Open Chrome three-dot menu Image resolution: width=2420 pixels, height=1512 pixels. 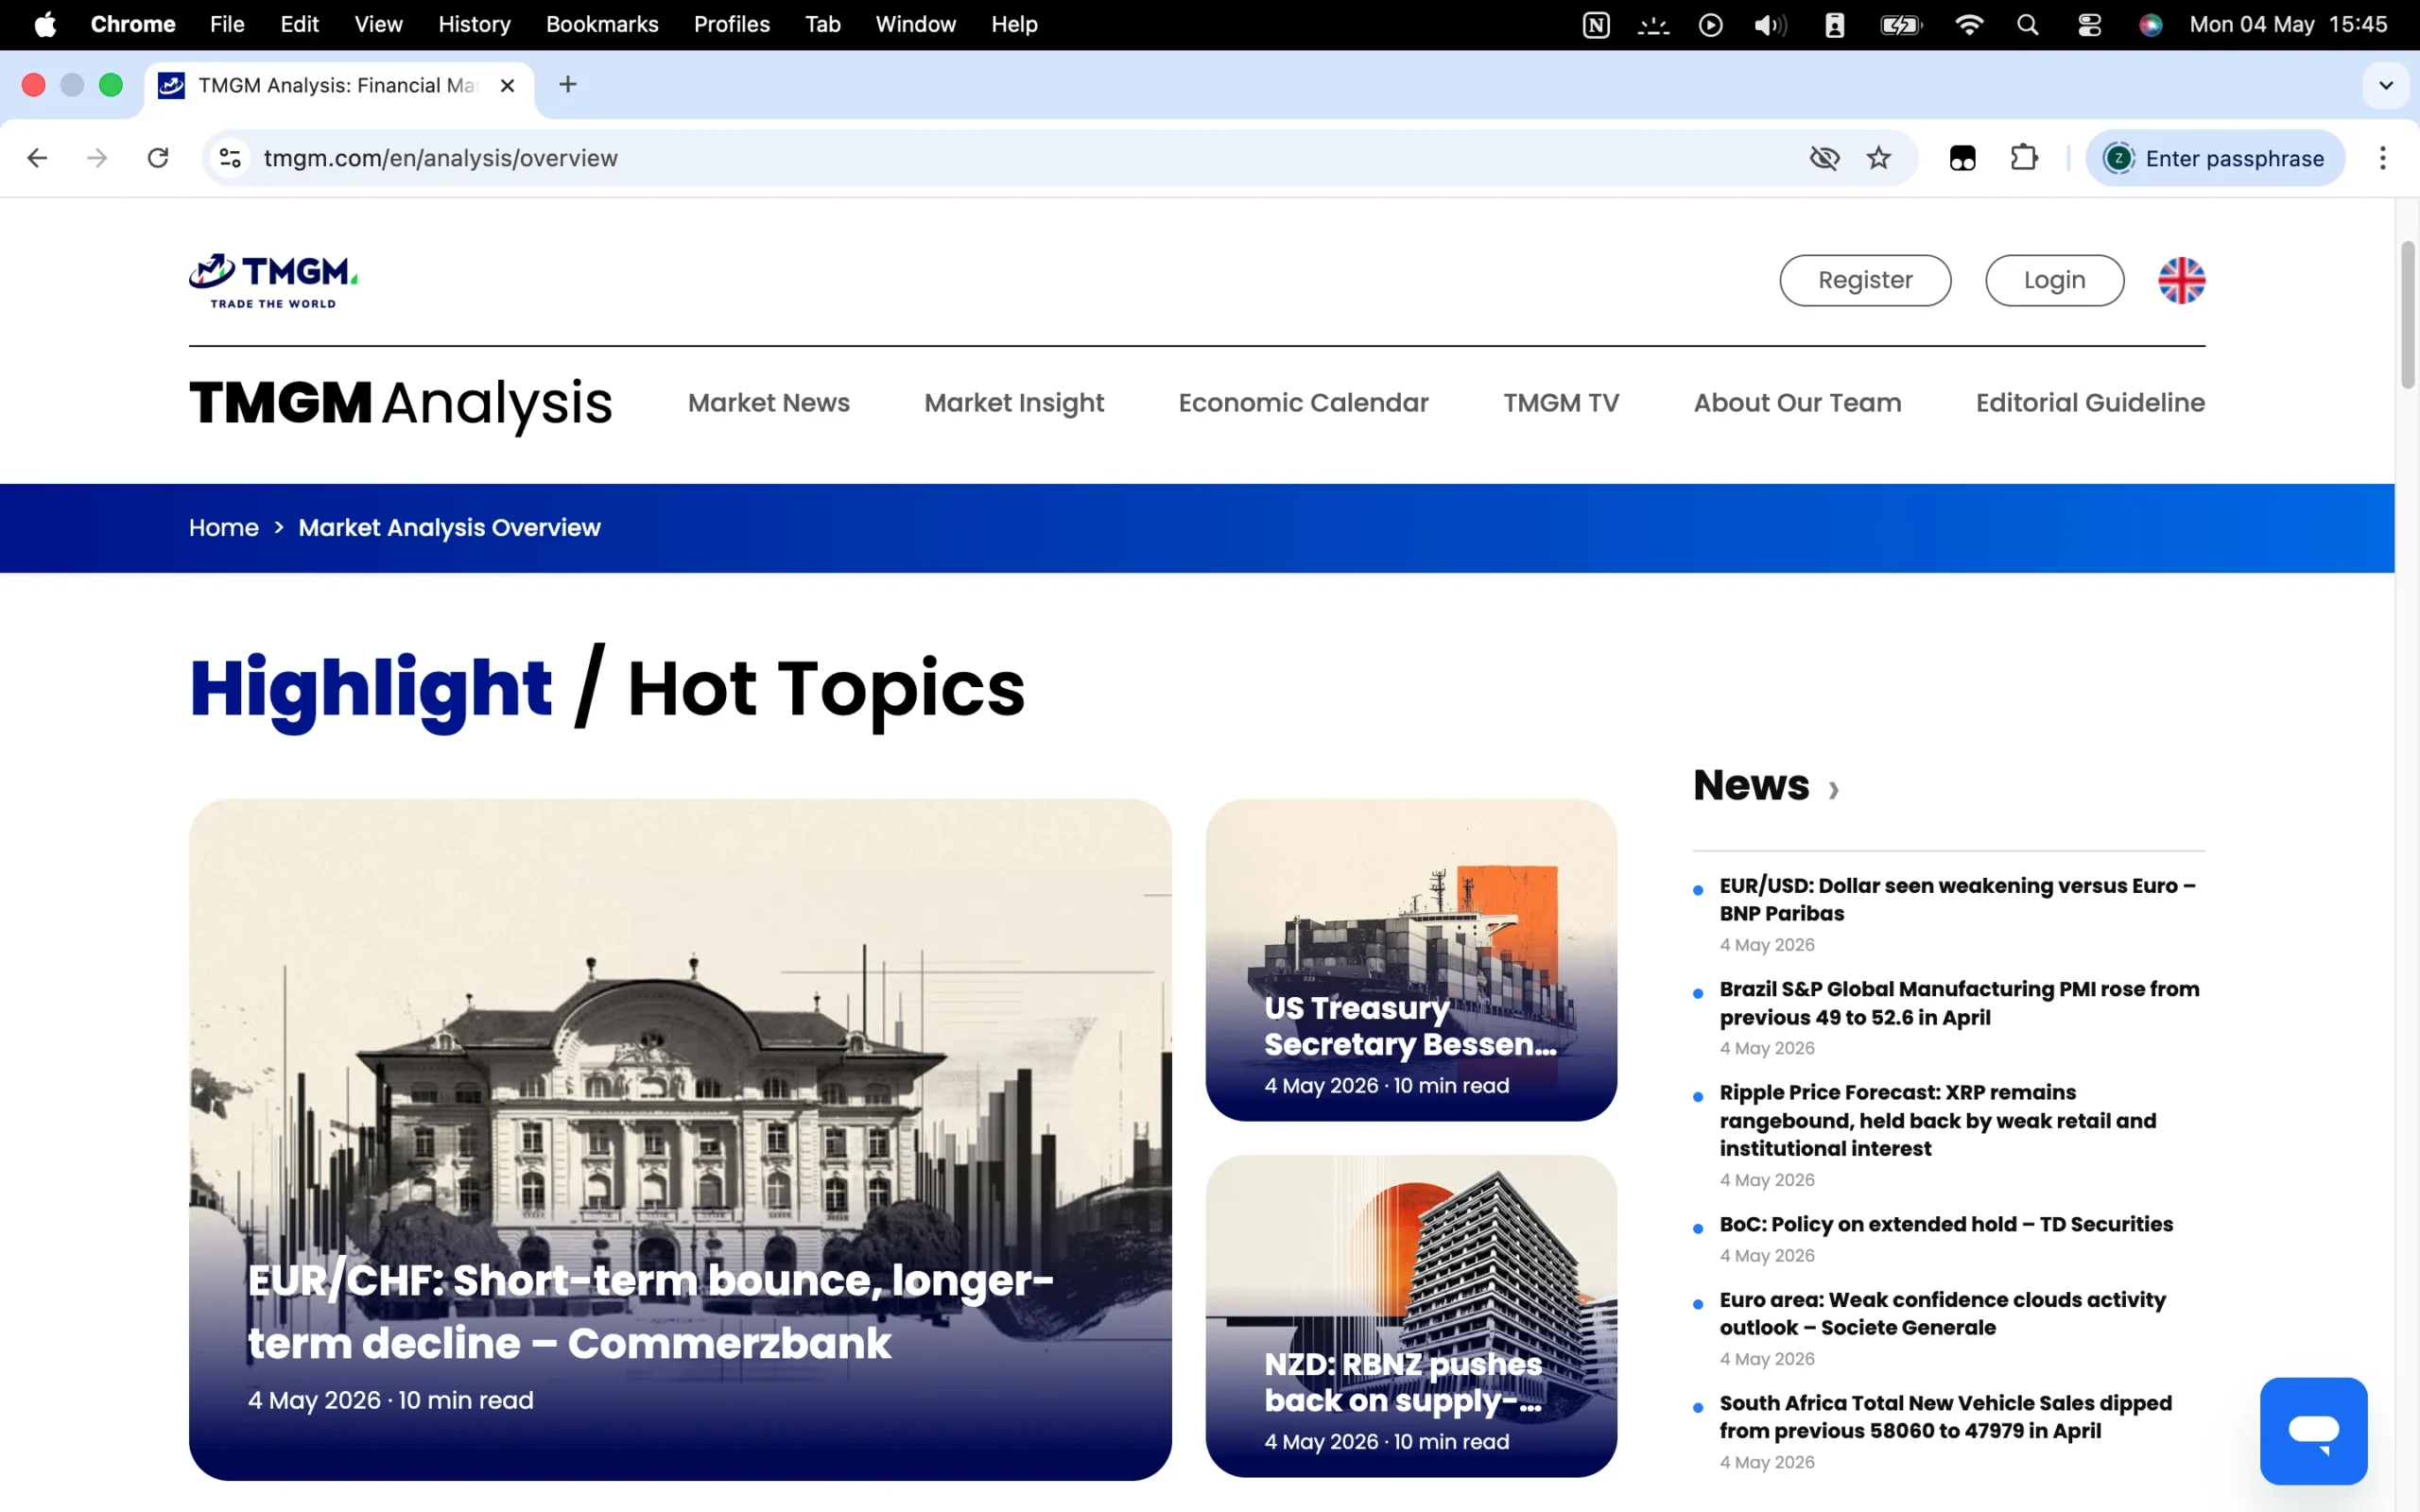(2383, 158)
